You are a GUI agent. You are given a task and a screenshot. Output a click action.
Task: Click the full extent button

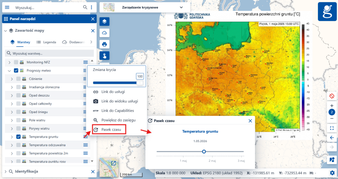tap(332, 128)
